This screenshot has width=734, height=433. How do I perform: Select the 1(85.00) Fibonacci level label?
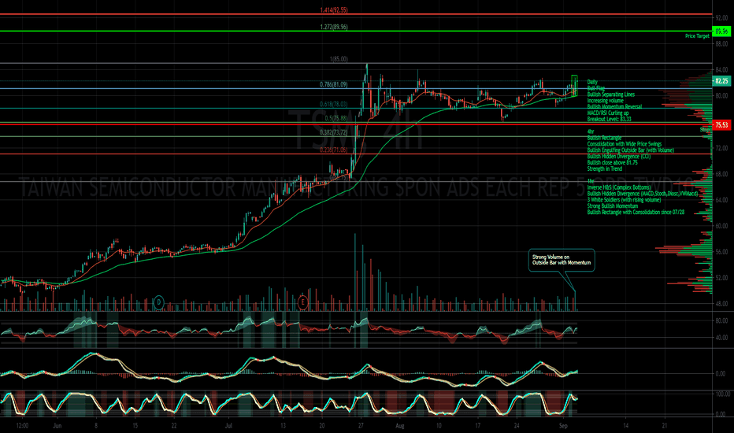click(339, 59)
